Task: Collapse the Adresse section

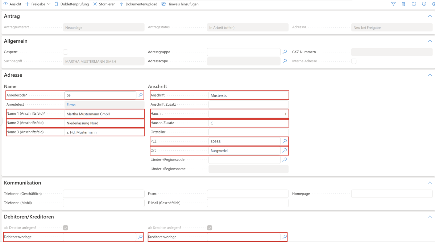Action: pyautogui.click(x=430, y=75)
